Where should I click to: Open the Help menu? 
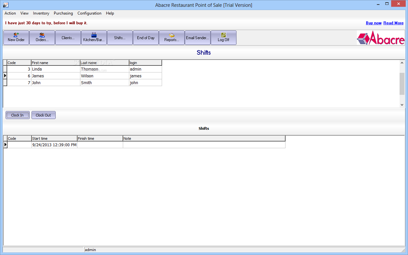[x=110, y=13]
